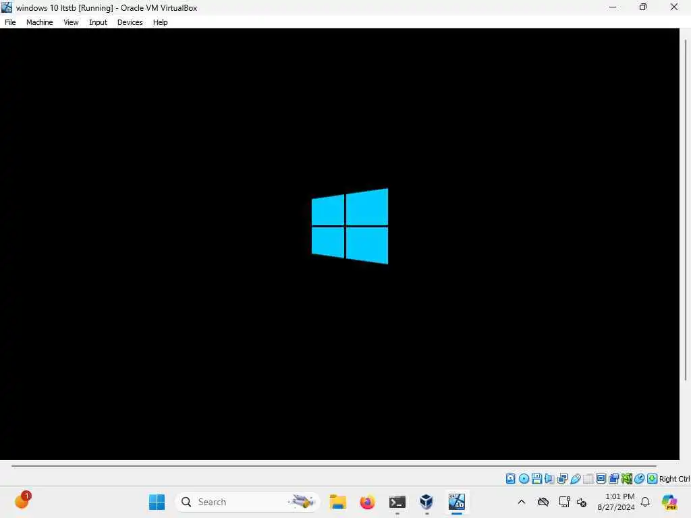This screenshot has width=691, height=518.
Task: Expand hidden system tray icons chevron
Action: (522, 502)
